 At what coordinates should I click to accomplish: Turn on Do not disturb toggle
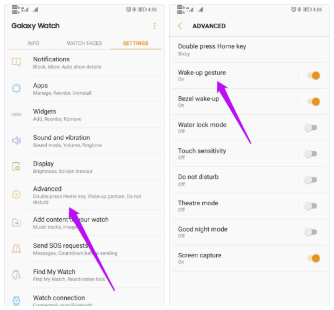click(311, 180)
